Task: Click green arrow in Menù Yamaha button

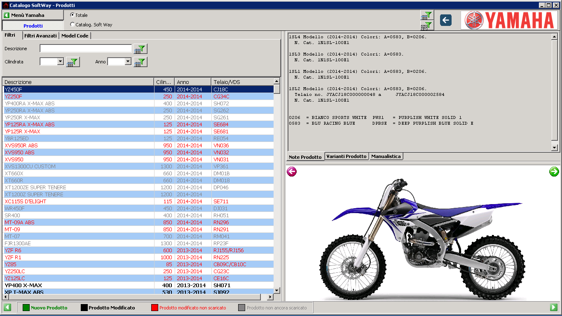Action: coord(7,15)
